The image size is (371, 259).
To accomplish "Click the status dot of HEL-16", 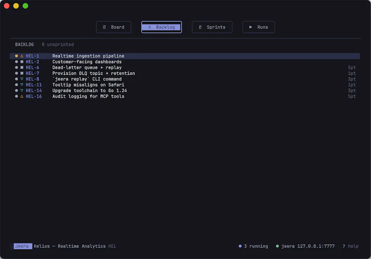I will (x=16, y=96).
